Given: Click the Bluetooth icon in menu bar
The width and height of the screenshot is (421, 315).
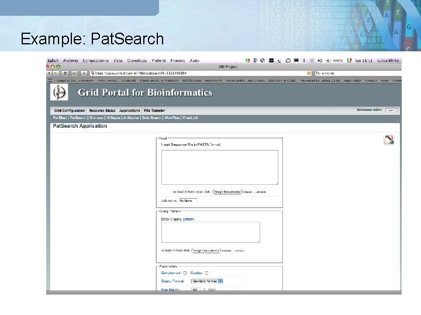Looking at the screenshot, I should (304, 61).
